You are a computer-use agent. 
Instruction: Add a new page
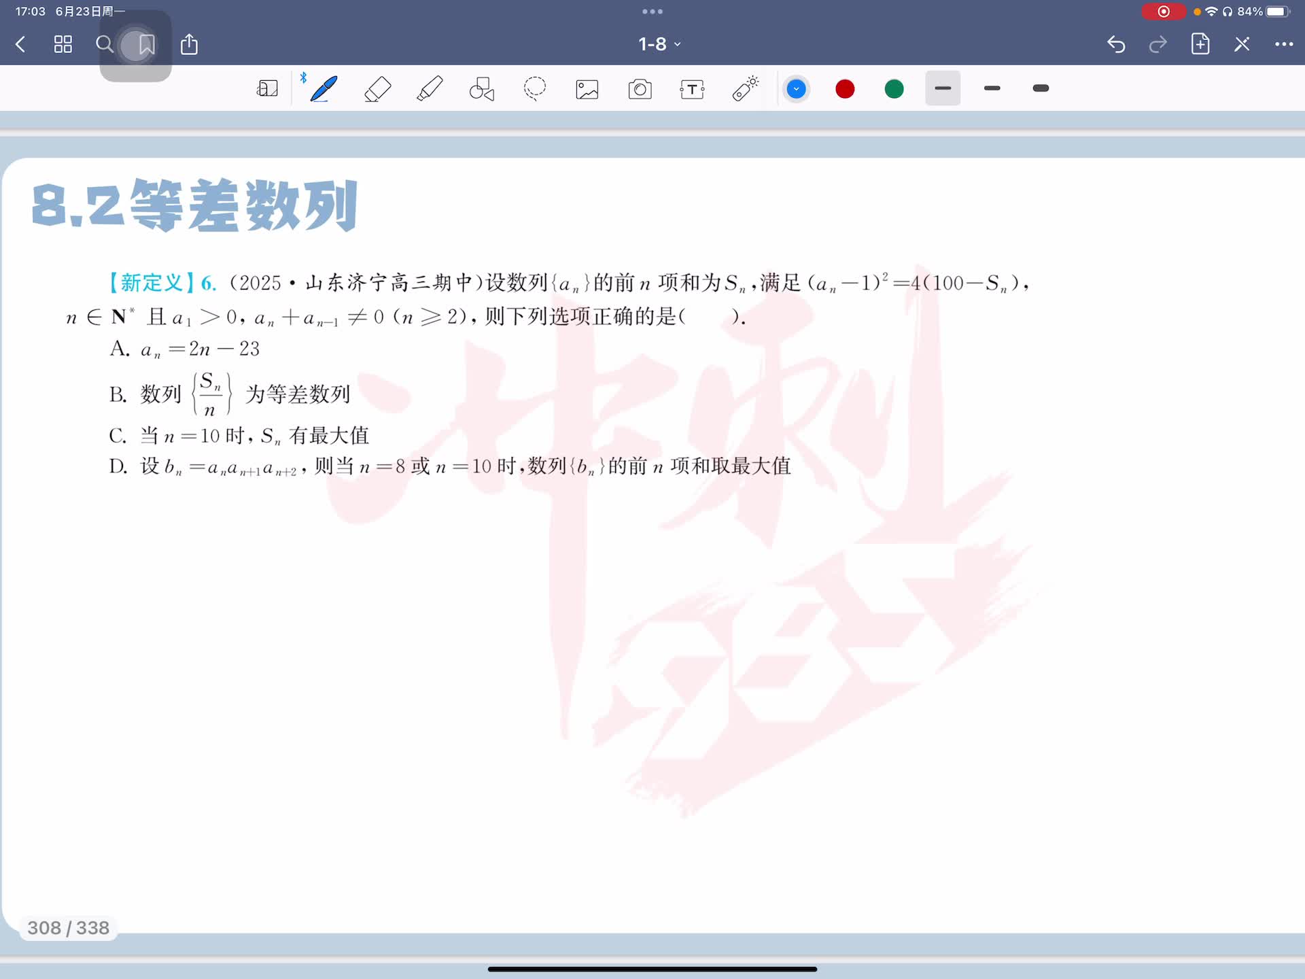tap(1200, 44)
